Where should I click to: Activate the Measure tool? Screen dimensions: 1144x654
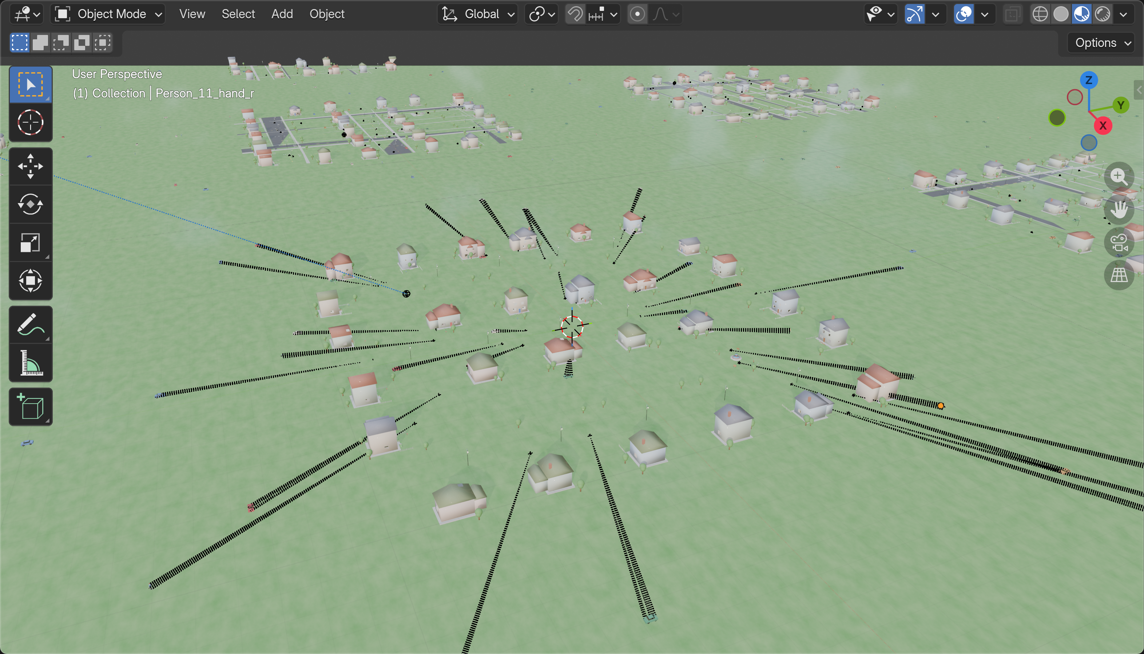[x=30, y=363]
